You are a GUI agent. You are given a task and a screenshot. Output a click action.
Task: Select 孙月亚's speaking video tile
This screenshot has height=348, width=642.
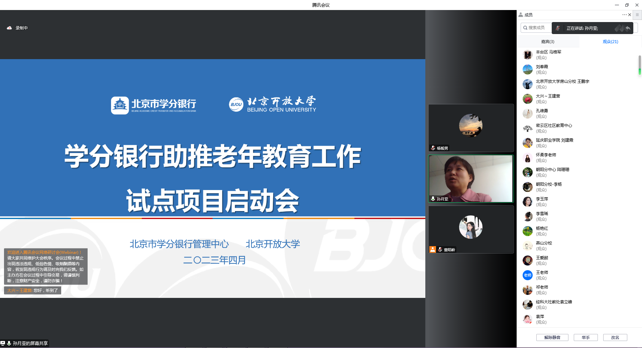pyautogui.click(x=471, y=179)
